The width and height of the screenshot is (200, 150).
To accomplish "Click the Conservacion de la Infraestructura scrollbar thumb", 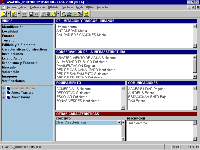I will click(x=195, y=66).
